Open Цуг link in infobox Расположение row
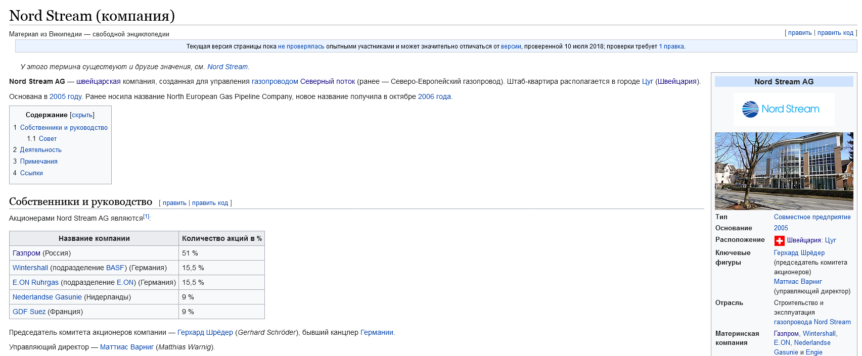862x356 pixels. pyautogui.click(x=831, y=240)
